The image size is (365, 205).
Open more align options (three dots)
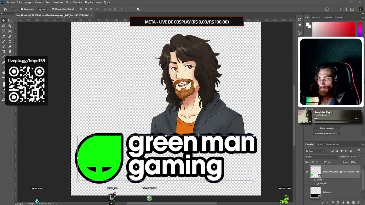(130, 9)
